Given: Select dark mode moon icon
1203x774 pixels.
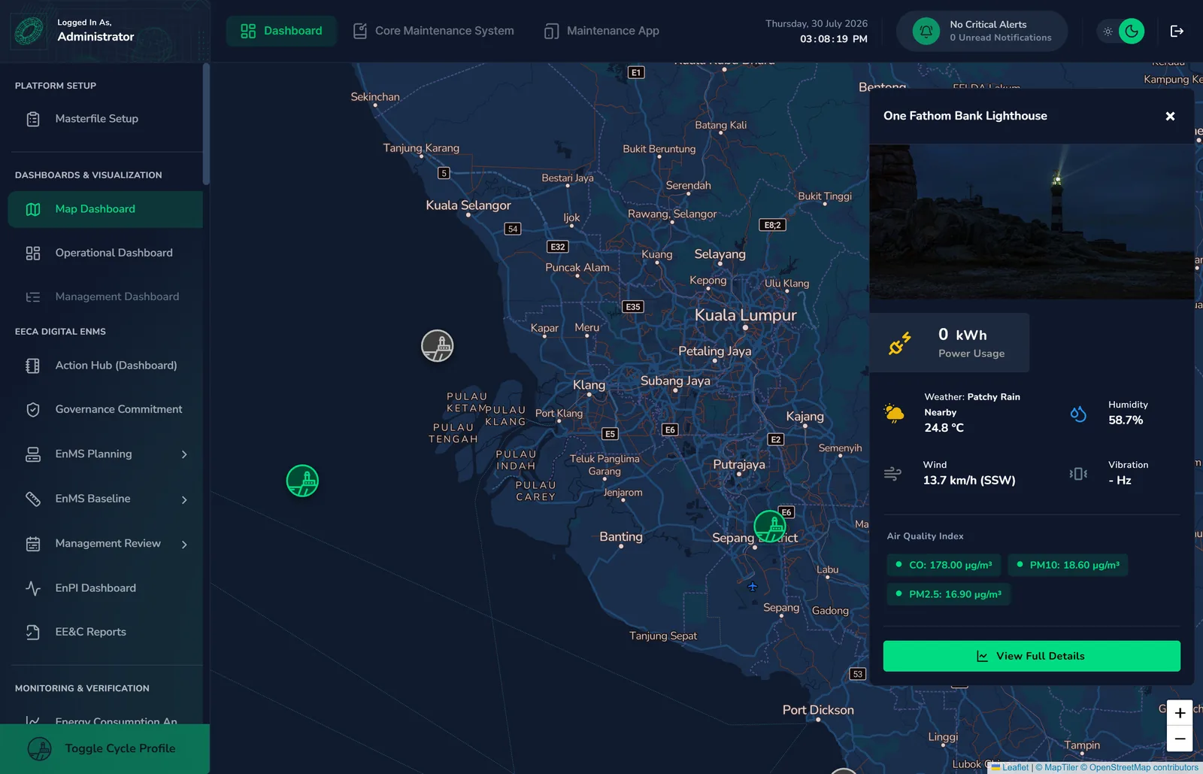Looking at the screenshot, I should pyautogui.click(x=1132, y=31).
